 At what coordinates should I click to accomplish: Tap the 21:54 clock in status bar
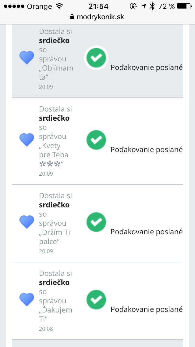98,6
